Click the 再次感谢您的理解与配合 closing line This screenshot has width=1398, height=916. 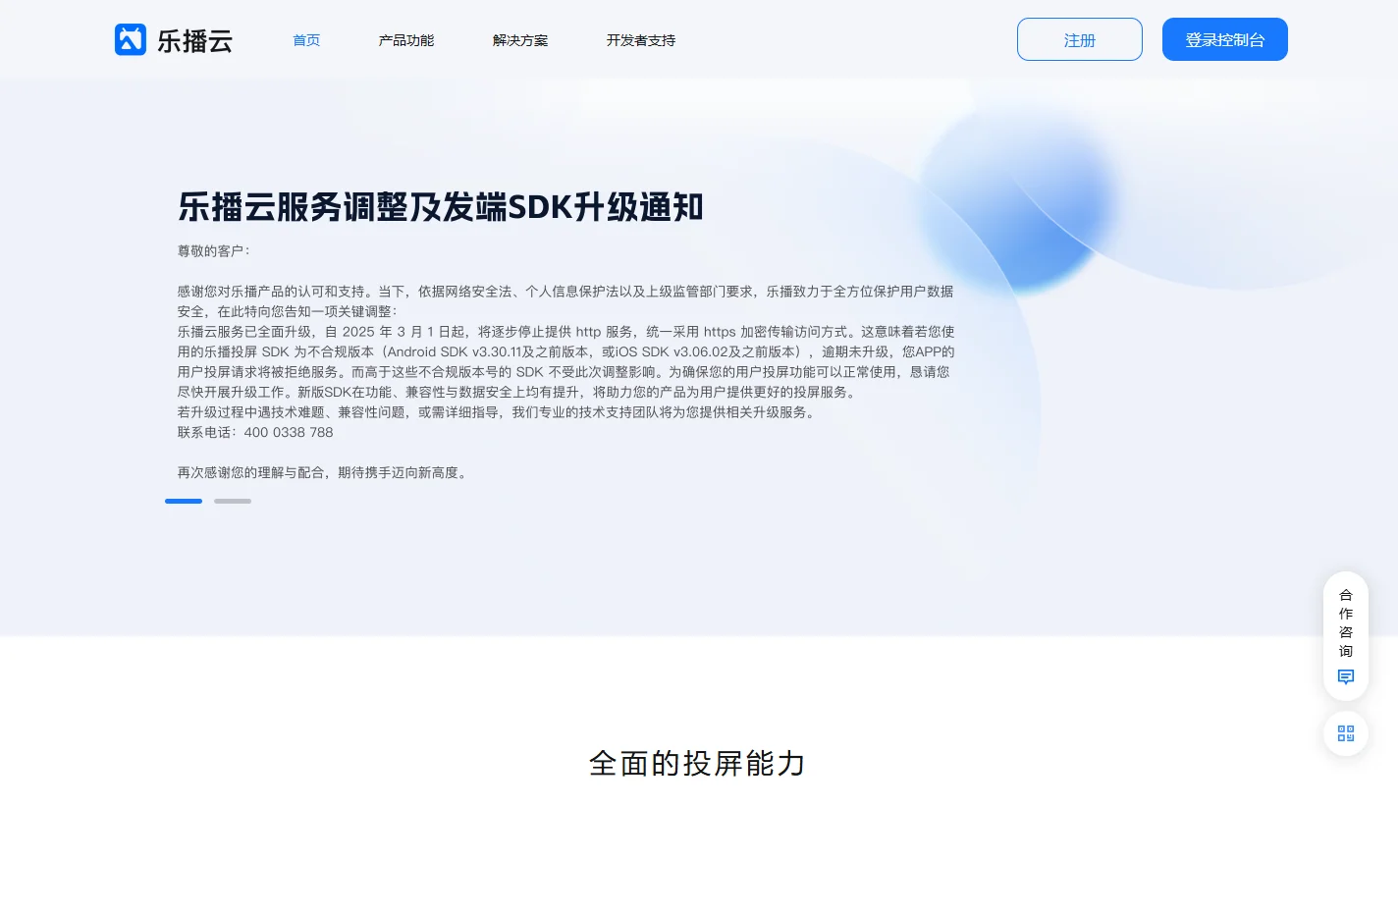324,472
